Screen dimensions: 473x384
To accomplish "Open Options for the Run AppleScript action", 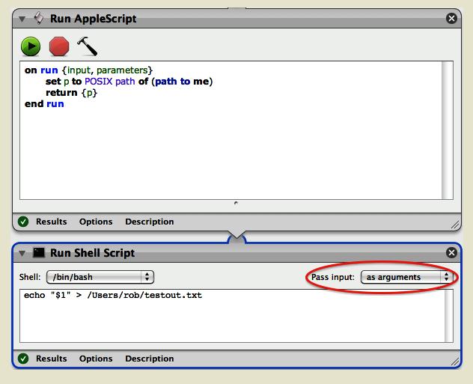I will (96, 222).
